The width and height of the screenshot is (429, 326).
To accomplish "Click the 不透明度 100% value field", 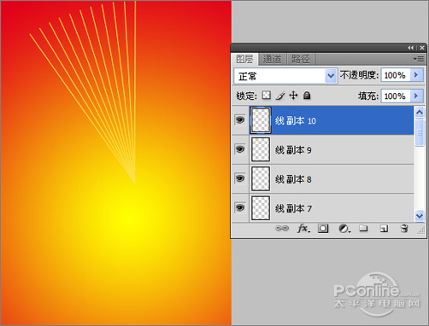I will click(x=396, y=75).
